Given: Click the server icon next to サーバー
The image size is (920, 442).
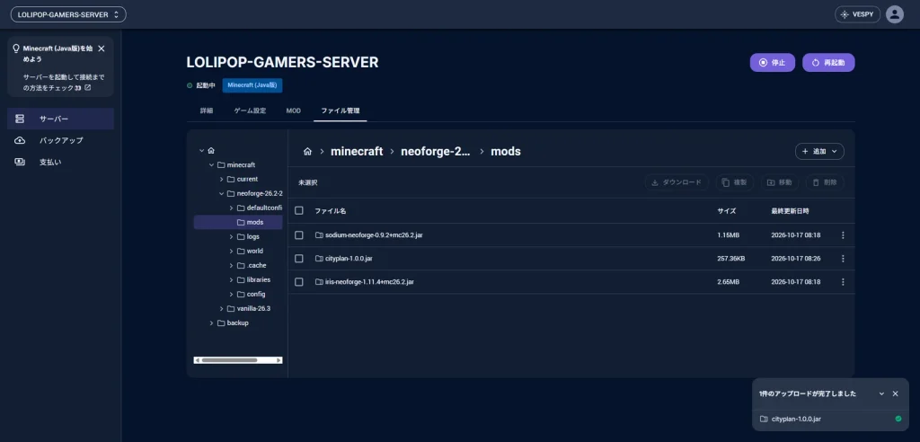Looking at the screenshot, I should 20,119.
